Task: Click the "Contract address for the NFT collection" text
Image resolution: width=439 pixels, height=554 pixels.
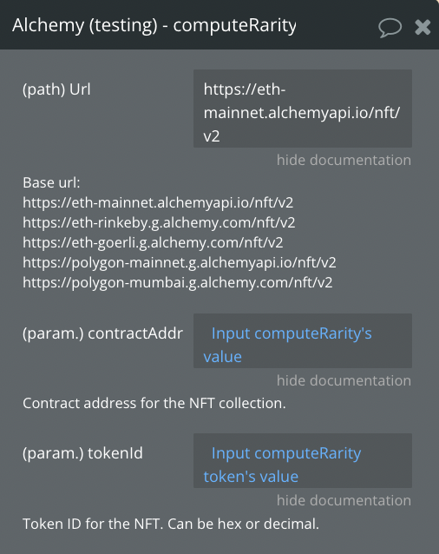Action: tap(154, 403)
